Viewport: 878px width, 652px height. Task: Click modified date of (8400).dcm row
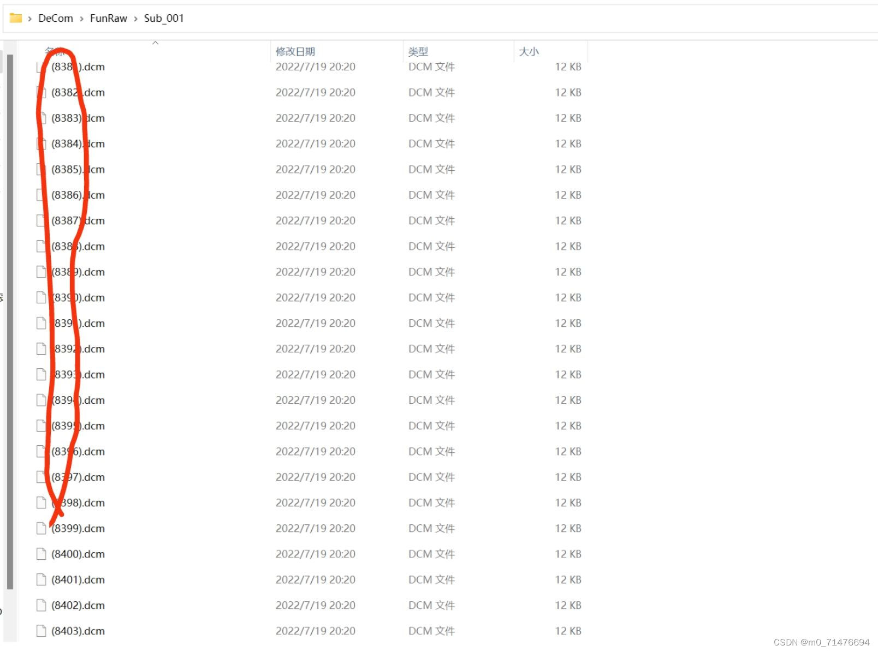tap(316, 554)
